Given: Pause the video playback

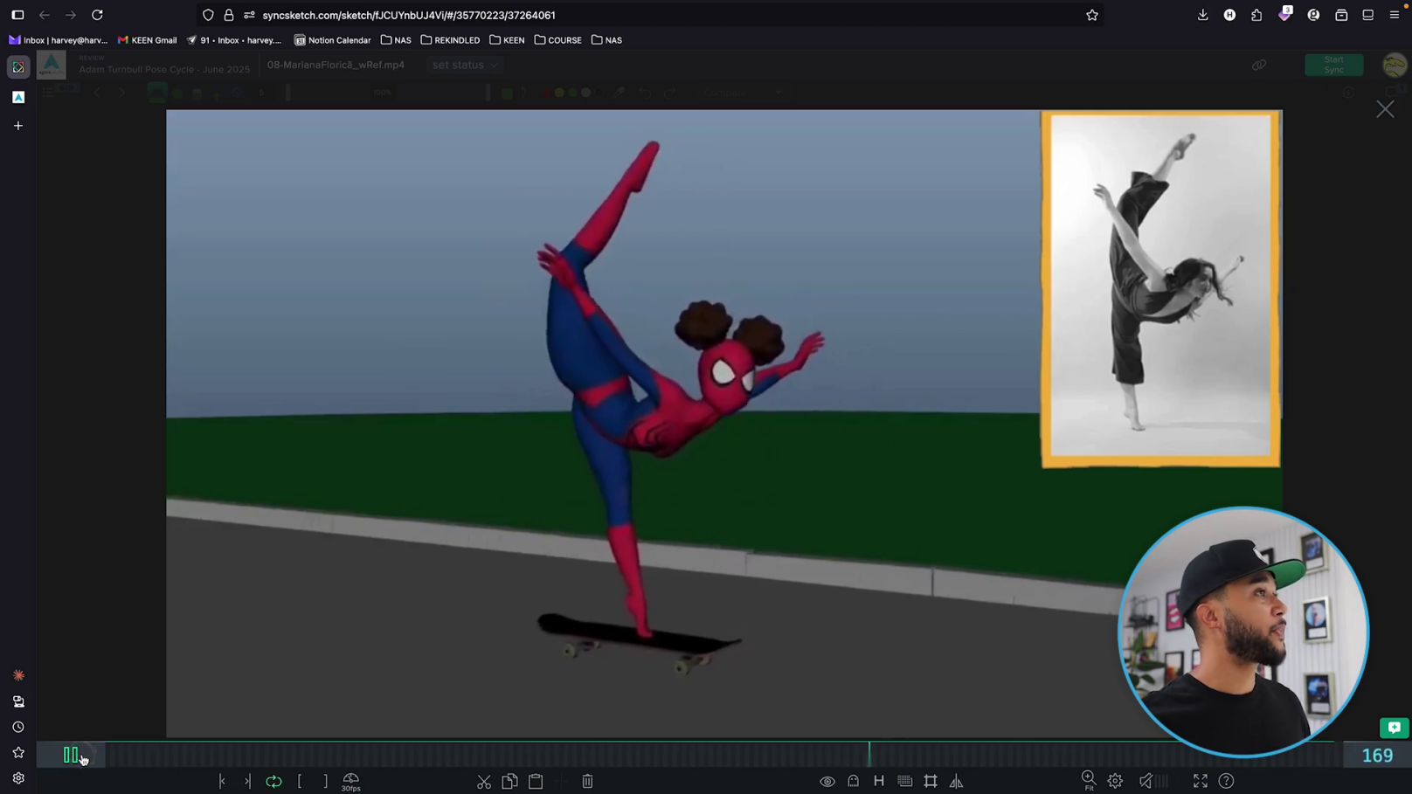Looking at the screenshot, I should (71, 755).
